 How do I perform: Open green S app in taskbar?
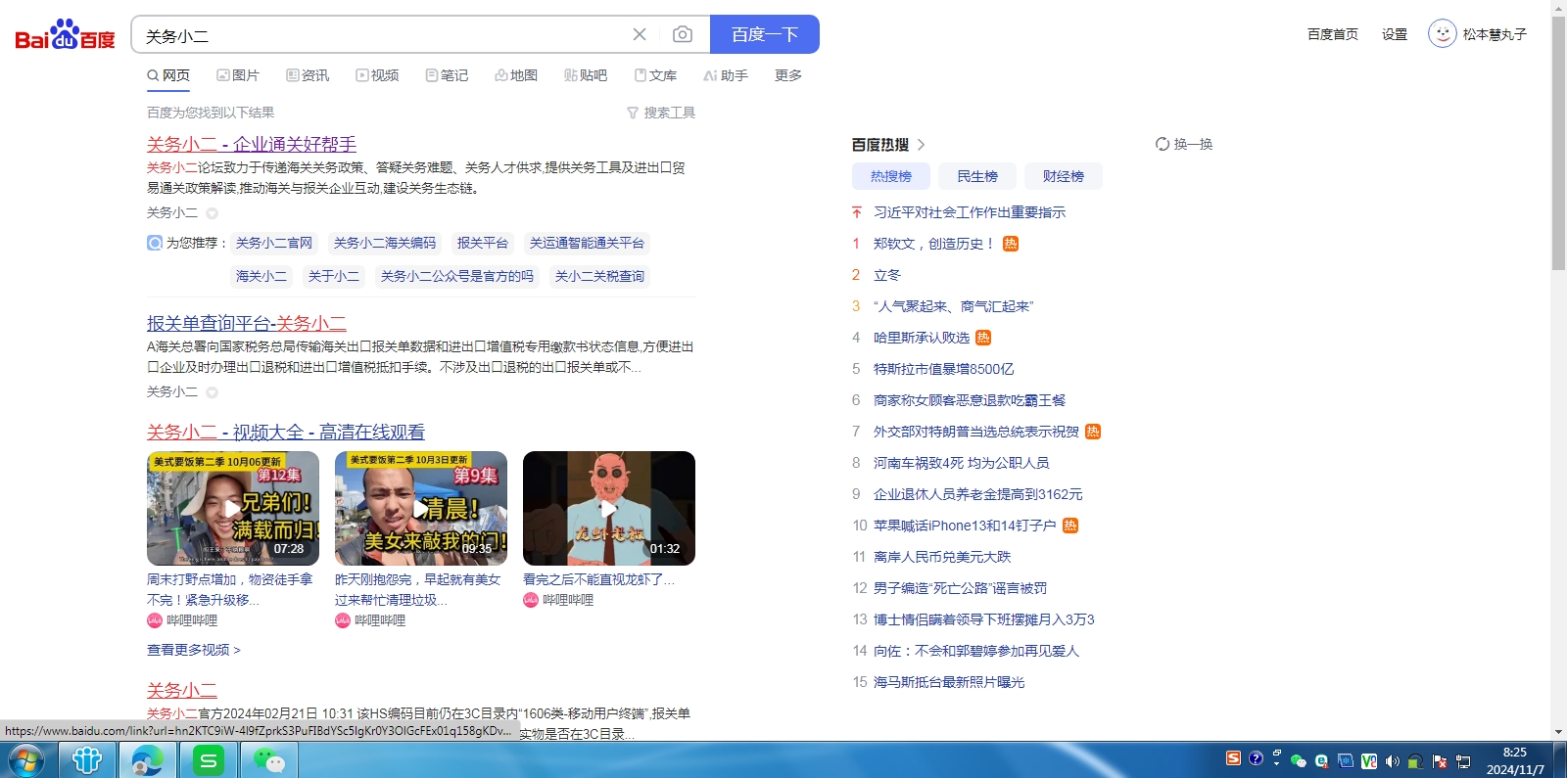(208, 760)
